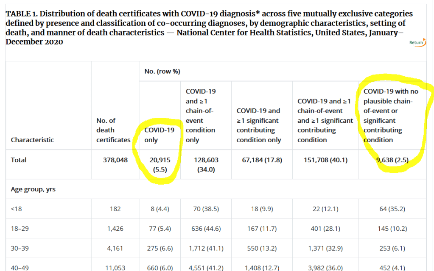Select the Characteristic column header

click(x=32, y=140)
